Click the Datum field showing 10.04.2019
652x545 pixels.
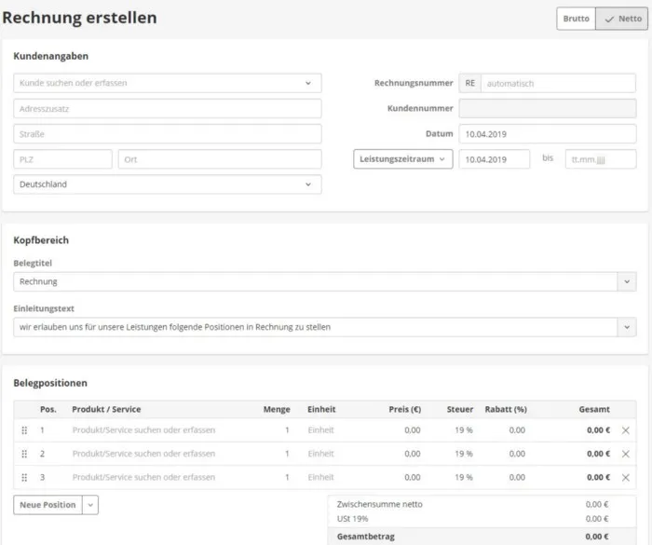547,134
